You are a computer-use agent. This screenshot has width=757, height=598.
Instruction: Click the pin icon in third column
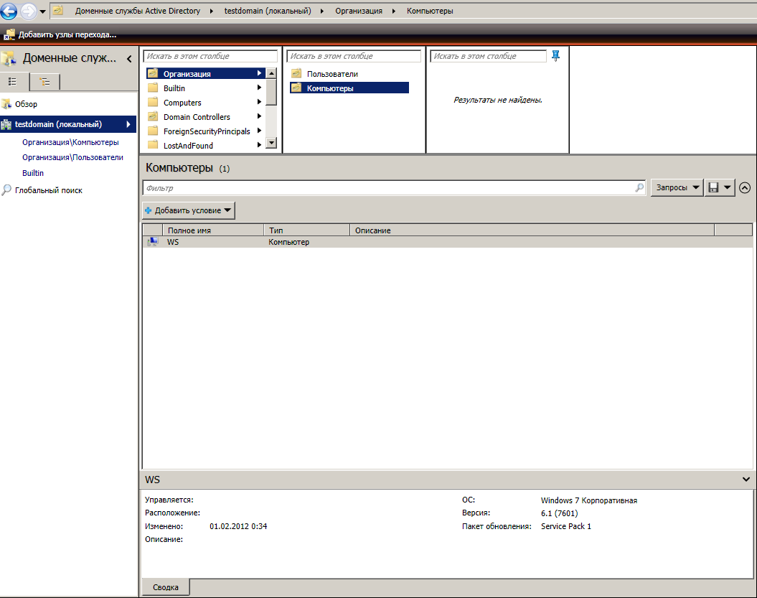(x=555, y=55)
